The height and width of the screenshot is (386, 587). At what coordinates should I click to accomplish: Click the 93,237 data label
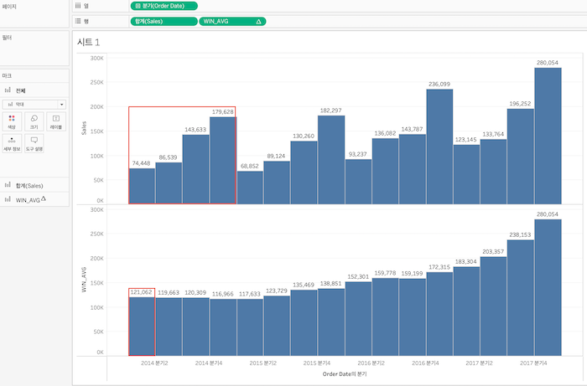pos(357,154)
